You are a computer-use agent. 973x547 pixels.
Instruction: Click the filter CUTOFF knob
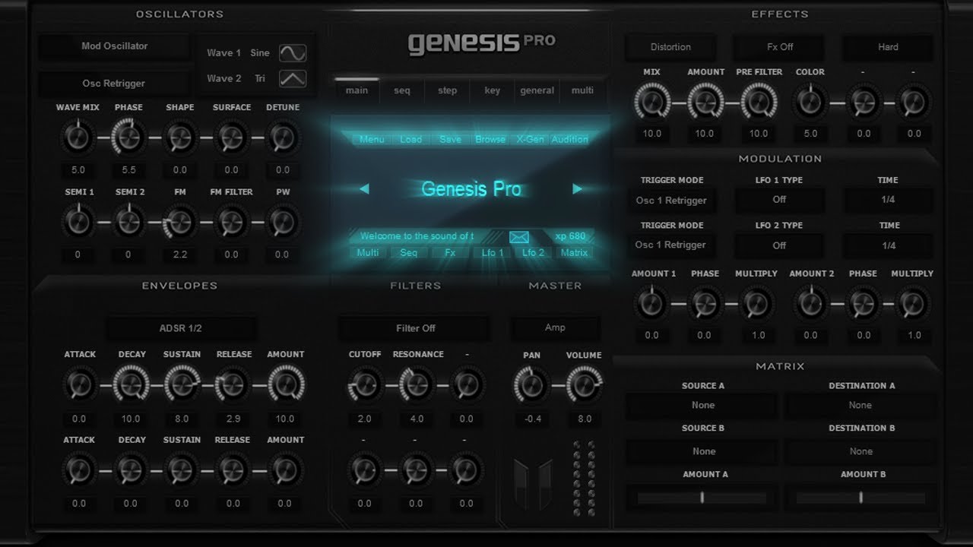tap(365, 385)
